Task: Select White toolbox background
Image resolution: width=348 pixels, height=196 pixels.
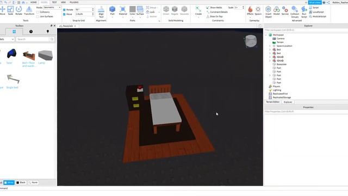Action: (9, 182)
